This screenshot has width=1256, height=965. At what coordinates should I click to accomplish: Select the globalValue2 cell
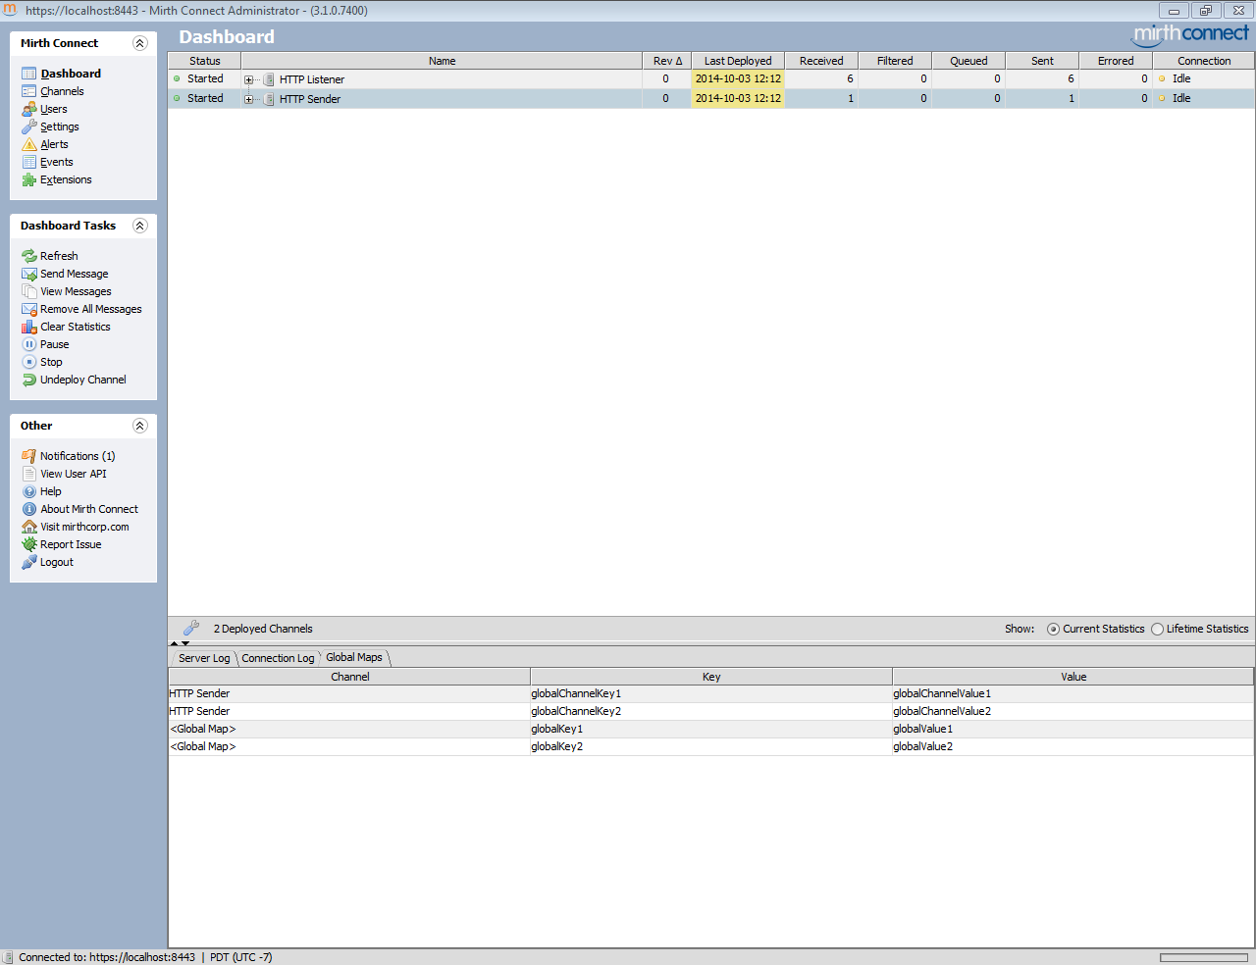tap(1073, 746)
